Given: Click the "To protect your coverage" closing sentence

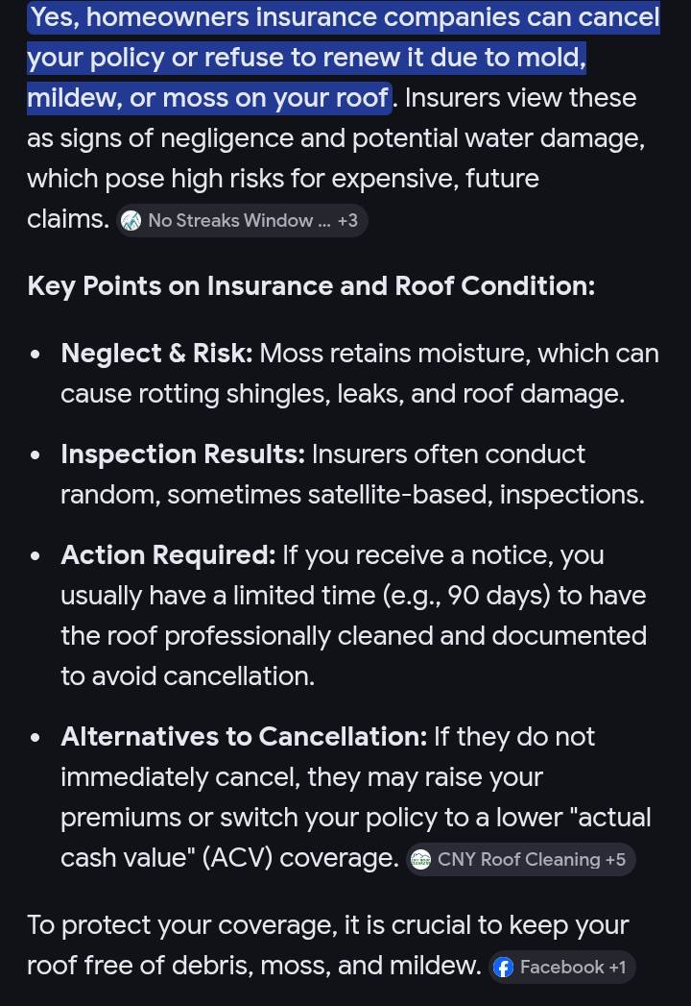Looking at the screenshot, I should coord(326,925).
